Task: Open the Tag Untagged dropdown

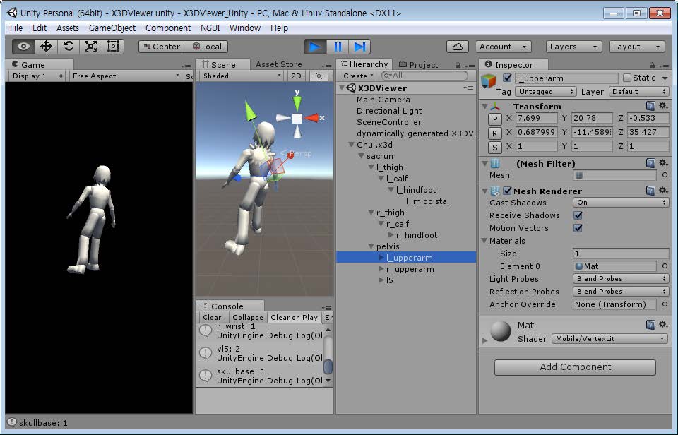Action: 546,92
